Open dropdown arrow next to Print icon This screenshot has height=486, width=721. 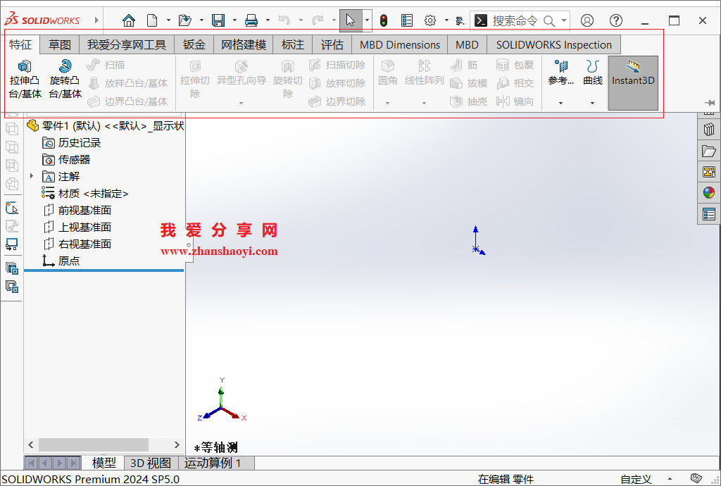(268, 20)
